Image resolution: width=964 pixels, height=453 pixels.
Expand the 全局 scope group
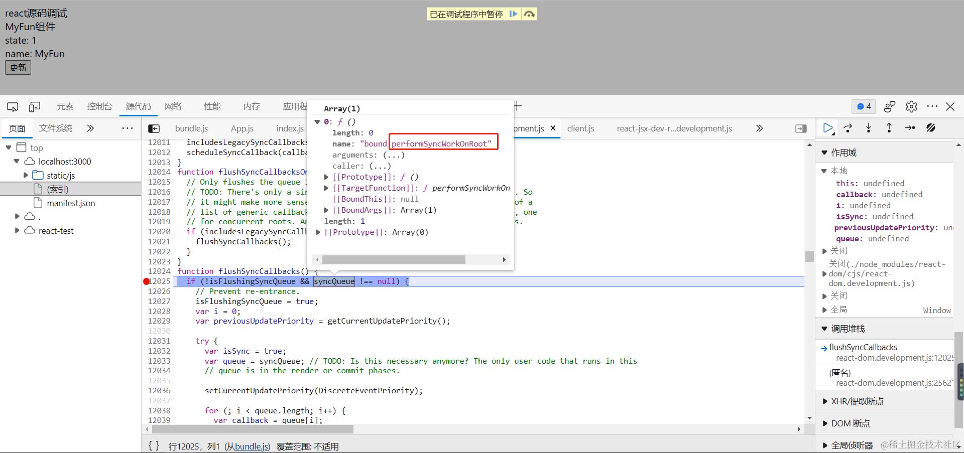tap(824, 310)
